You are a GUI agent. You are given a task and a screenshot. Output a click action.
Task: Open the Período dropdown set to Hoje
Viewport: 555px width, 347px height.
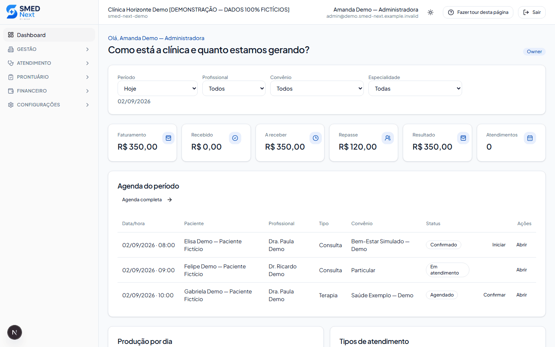(x=158, y=88)
